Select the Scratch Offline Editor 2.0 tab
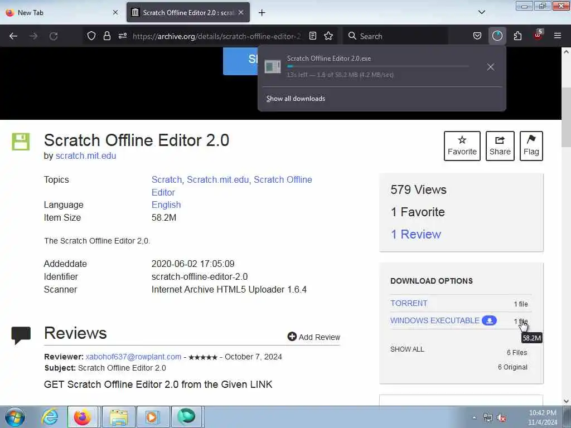Image resolution: width=571 pixels, height=428 pixels. 188,13
